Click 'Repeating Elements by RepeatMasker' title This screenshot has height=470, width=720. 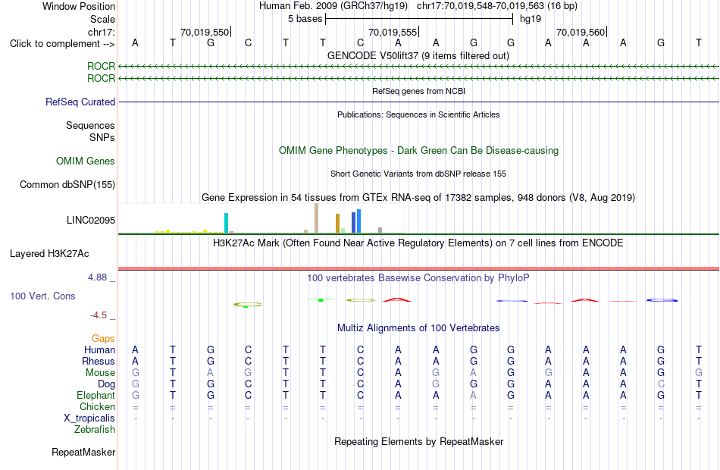click(x=418, y=442)
